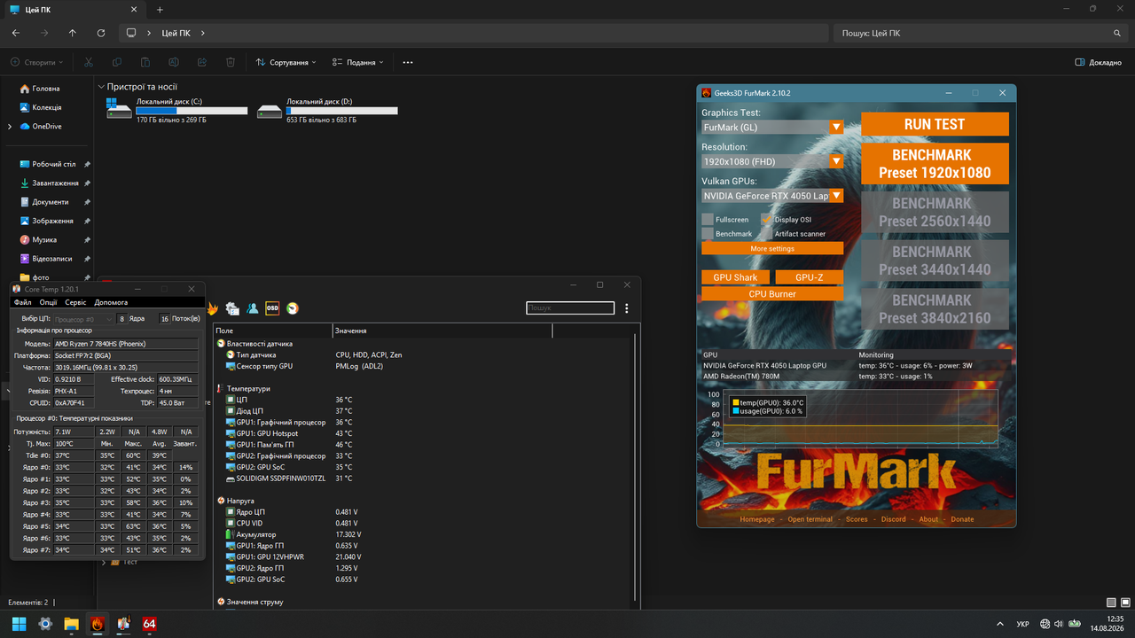The width and height of the screenshot is (1135, 638).
Task: Open the See more ellipsis in Explorer toolbar
Action: point(408,63)
